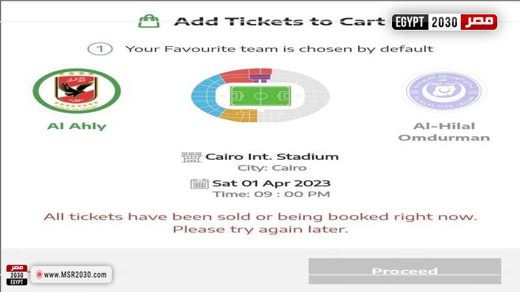Click the Sat 01 Apr 2023 date

pos(271,183)
